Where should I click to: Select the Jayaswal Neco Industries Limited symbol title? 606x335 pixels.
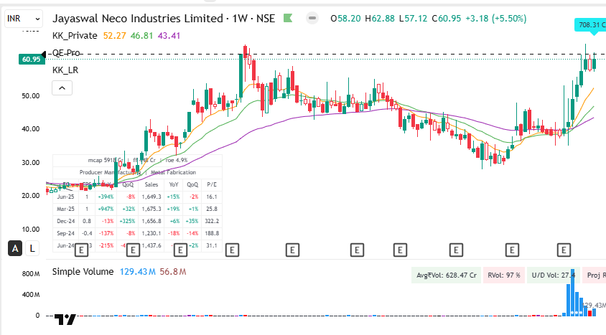click(x=138, y=19)
